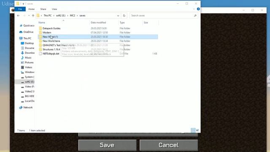Open Downloads in the sidebar

click(x=30, y=53)
